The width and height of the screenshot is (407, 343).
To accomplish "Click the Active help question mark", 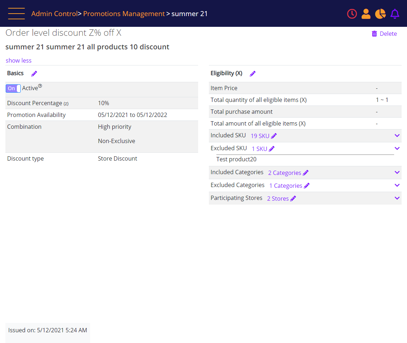I will (40, 86).
